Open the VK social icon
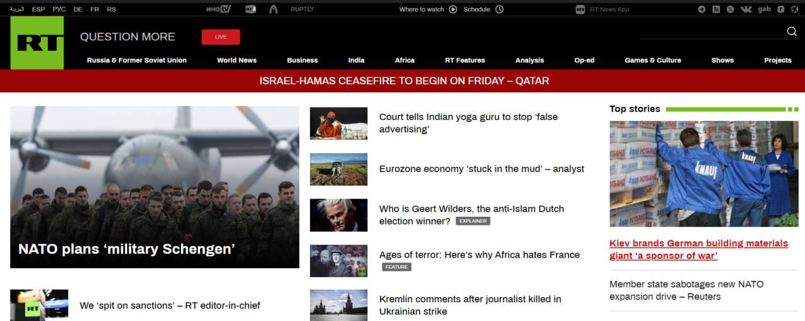 (746, 9)
